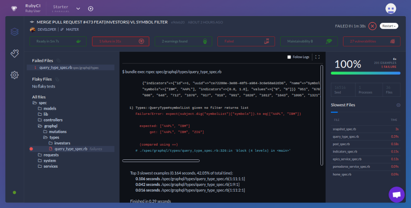411x208 pixels.
Task: Click the 36 Files stat box
Action: 392,90
